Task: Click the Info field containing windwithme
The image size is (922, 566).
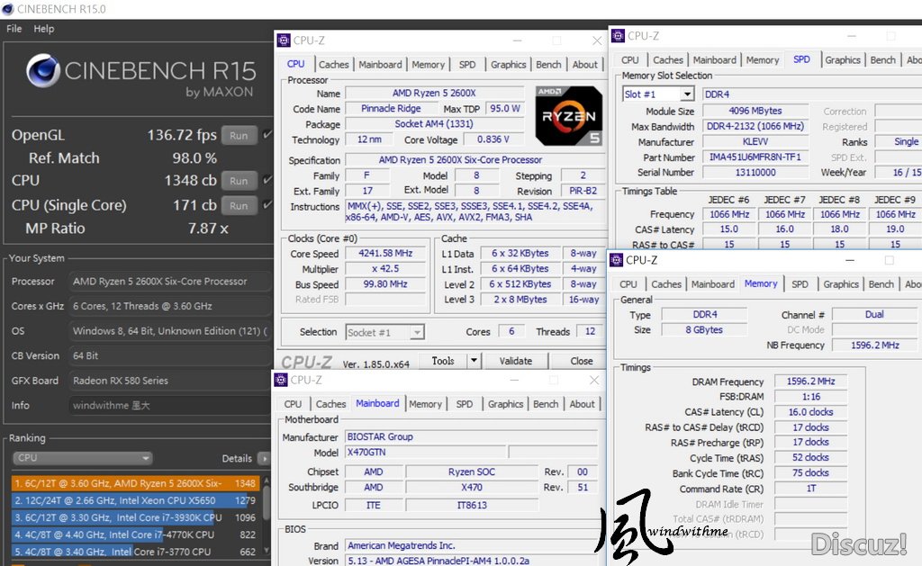Action: pos(169,405)
